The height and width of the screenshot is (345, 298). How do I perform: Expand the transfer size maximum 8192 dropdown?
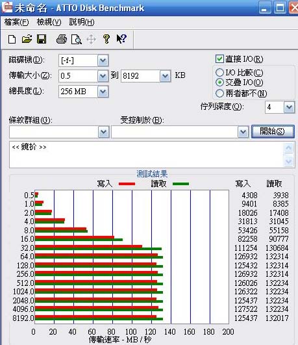tap(166, 76)
